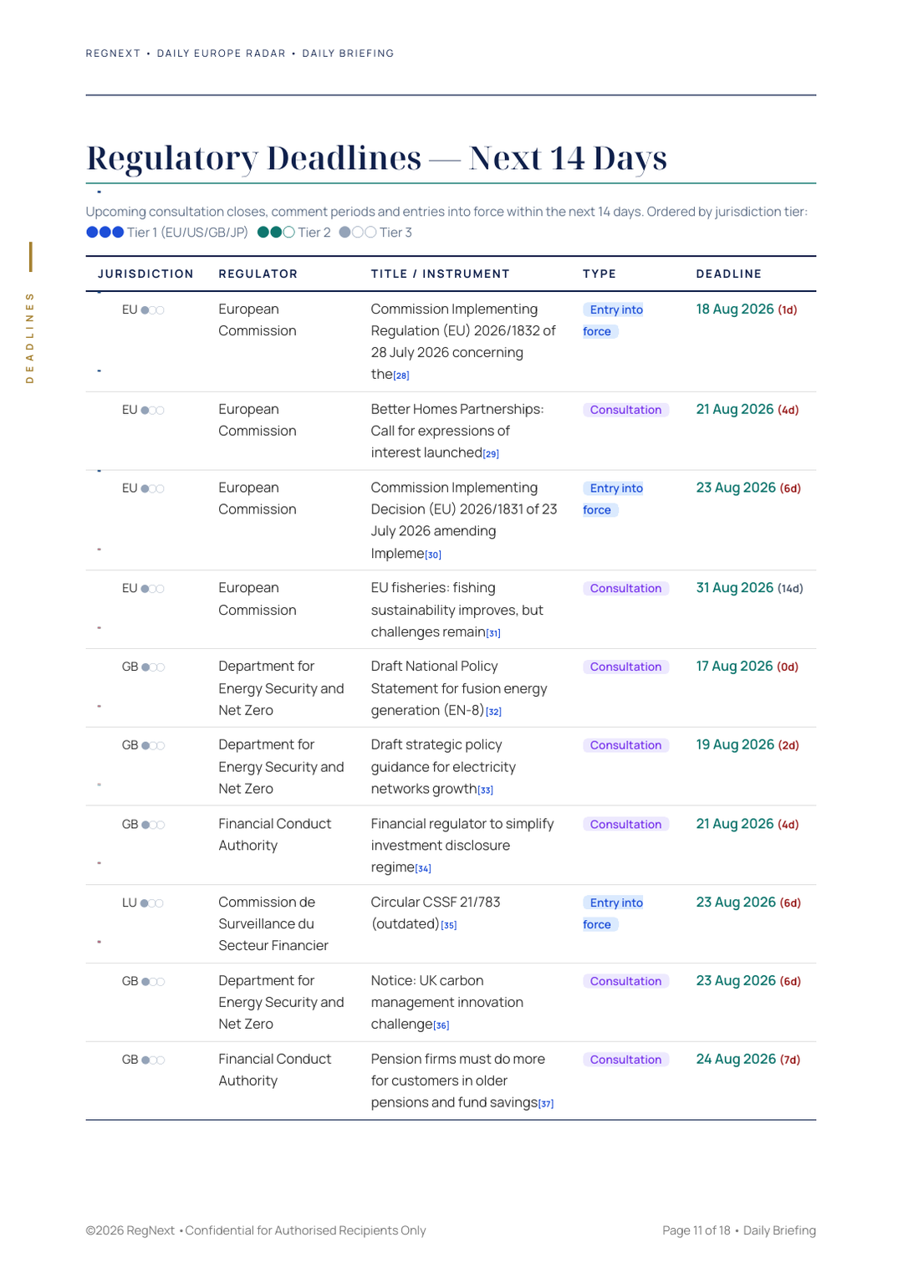Click the TITLE / INSTRUMENT column header

tap(441, 273)
